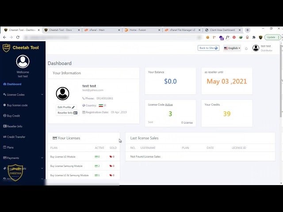Click the active count icon for Samsung Module
The image size is (283, 212).
pyautogui.click(x=96, y=166)
